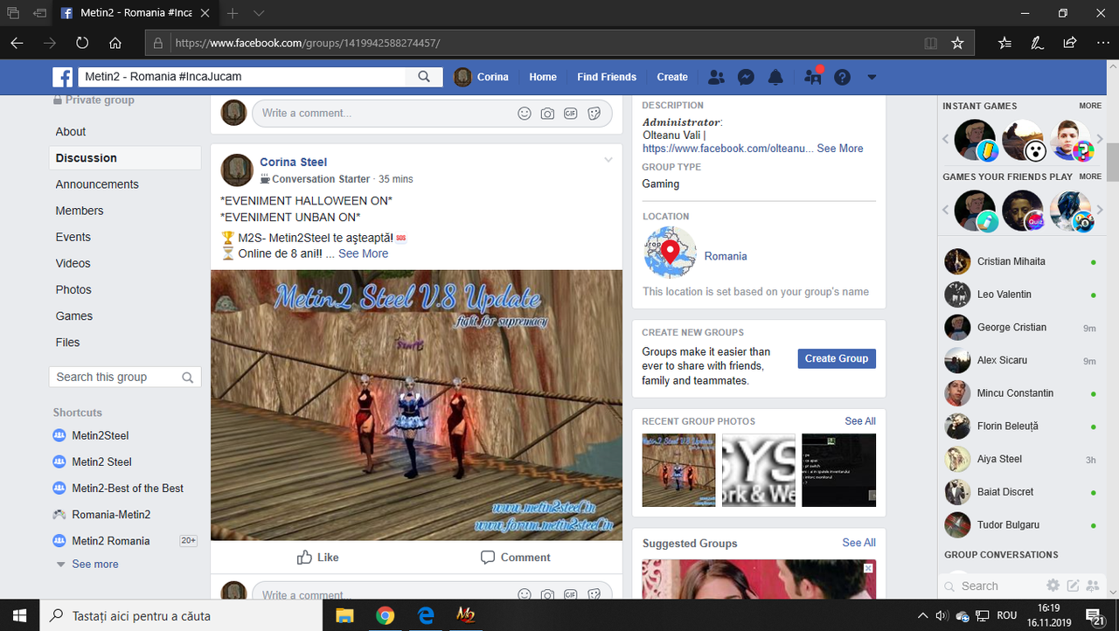Open chat options gear icon
Screen dimensions: 1119x631
pyautogui.click(x=1053, y=586)
